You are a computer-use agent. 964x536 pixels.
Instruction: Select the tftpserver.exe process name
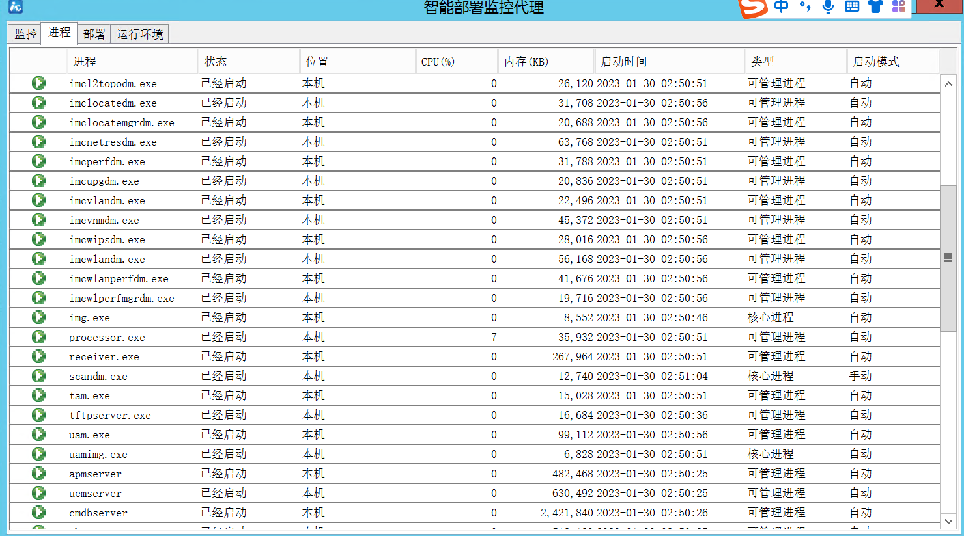(x=110, y=415)
